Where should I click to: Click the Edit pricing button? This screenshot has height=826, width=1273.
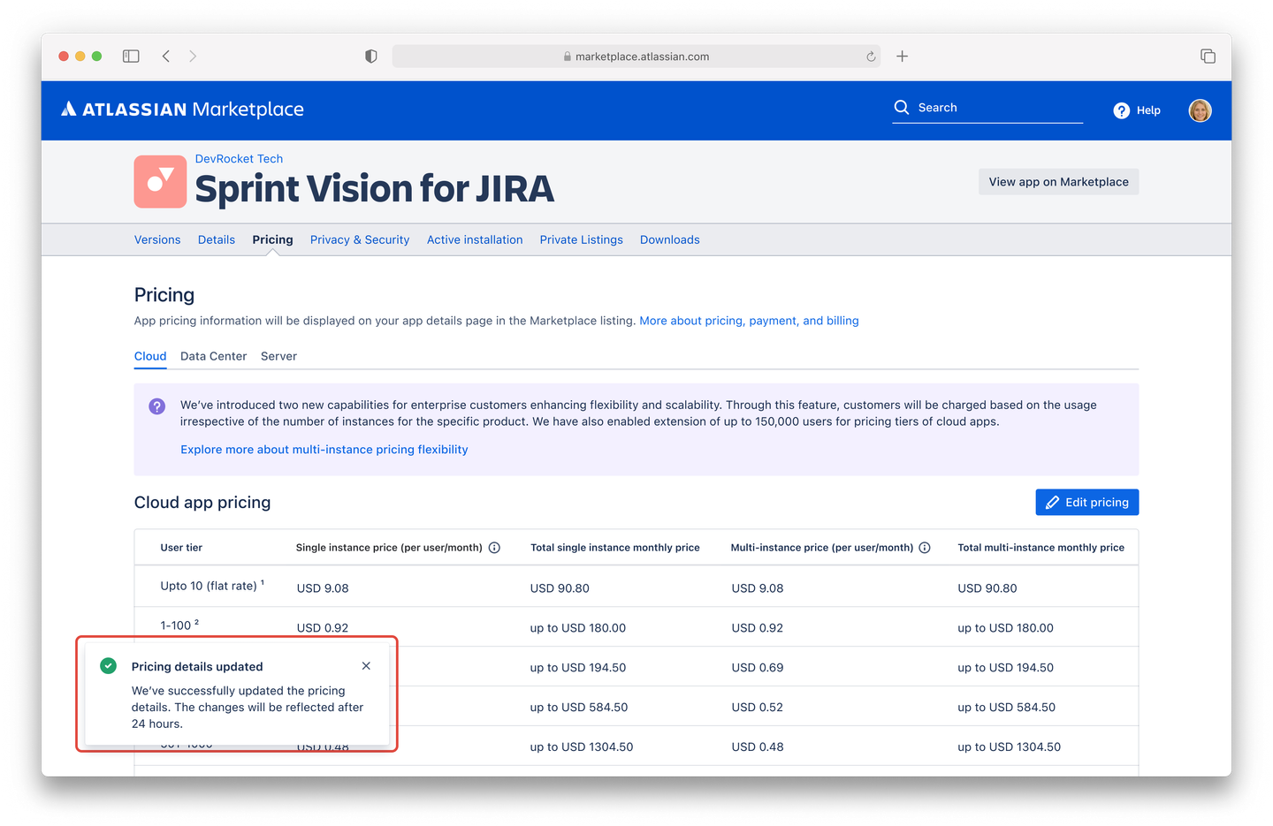pos(1086,502)
